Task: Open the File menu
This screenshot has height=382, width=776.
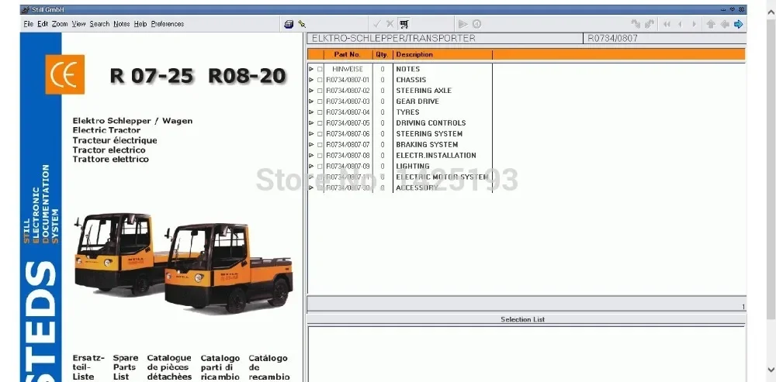Action: [x=28, y=24]
